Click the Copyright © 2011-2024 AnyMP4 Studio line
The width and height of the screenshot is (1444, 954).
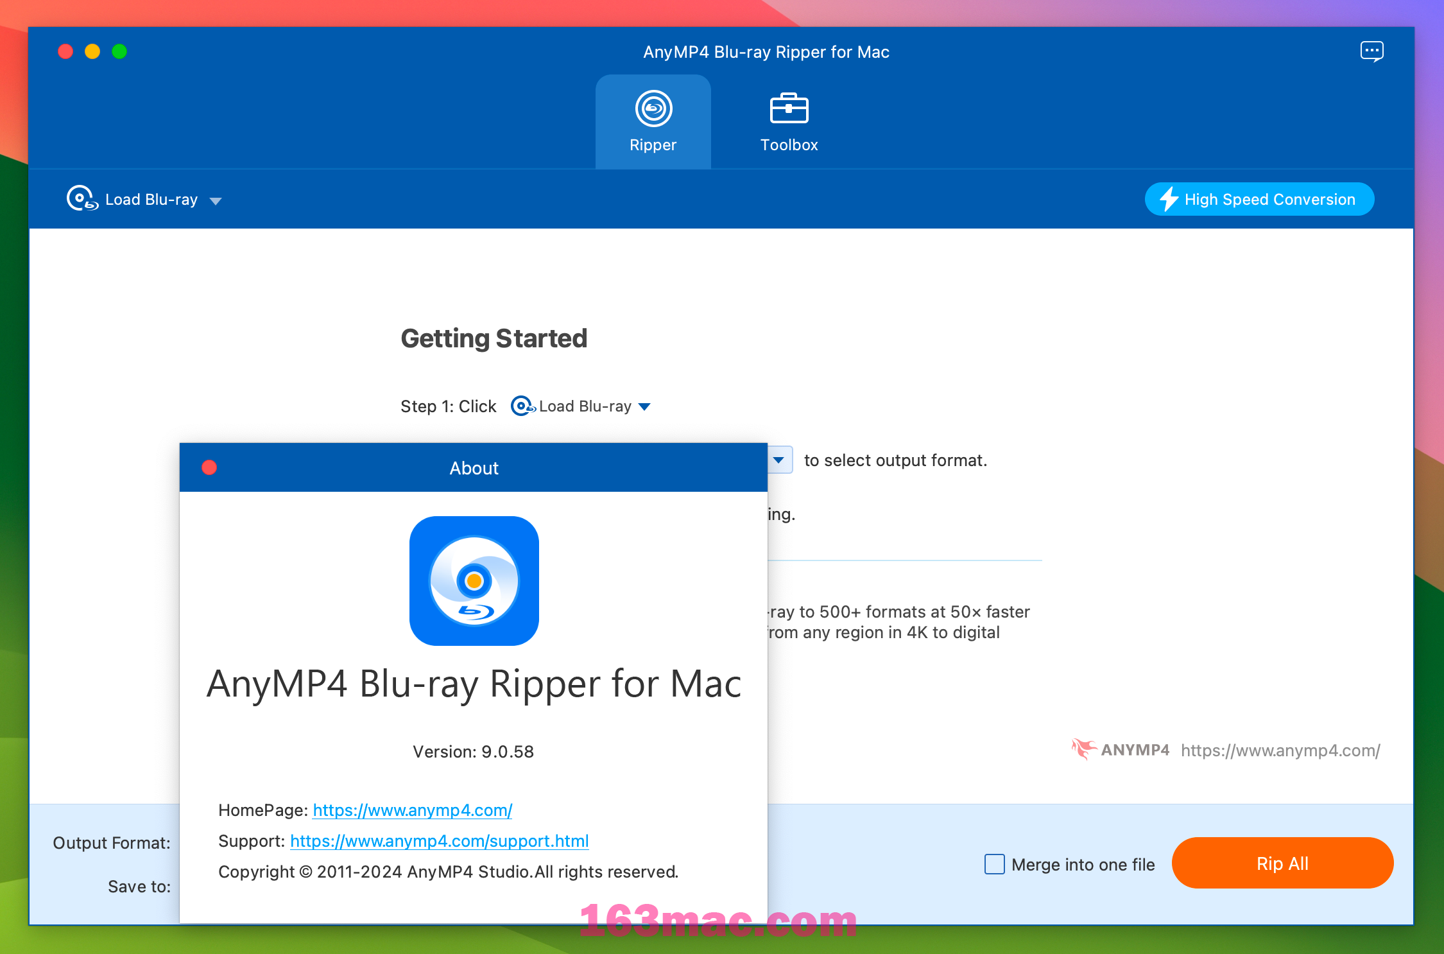pos(449,872)
